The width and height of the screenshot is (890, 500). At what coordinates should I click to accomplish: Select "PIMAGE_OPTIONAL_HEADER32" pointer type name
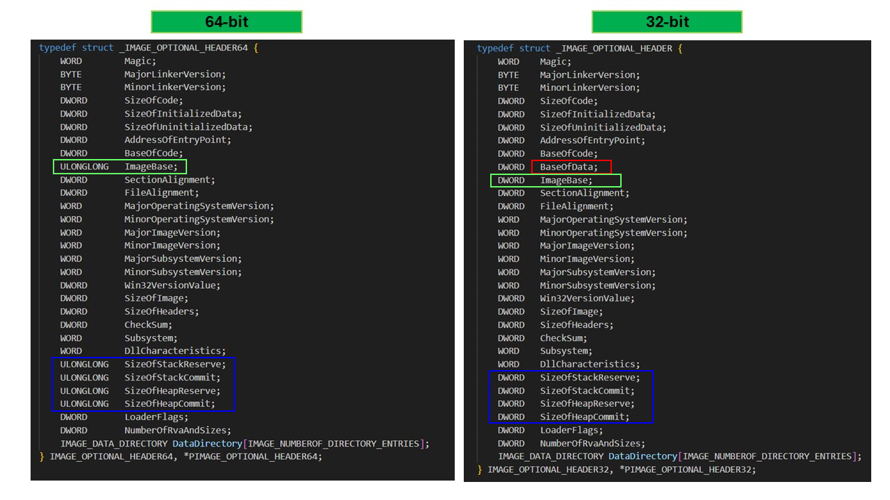pyautogui.click(x=687, y=469)
